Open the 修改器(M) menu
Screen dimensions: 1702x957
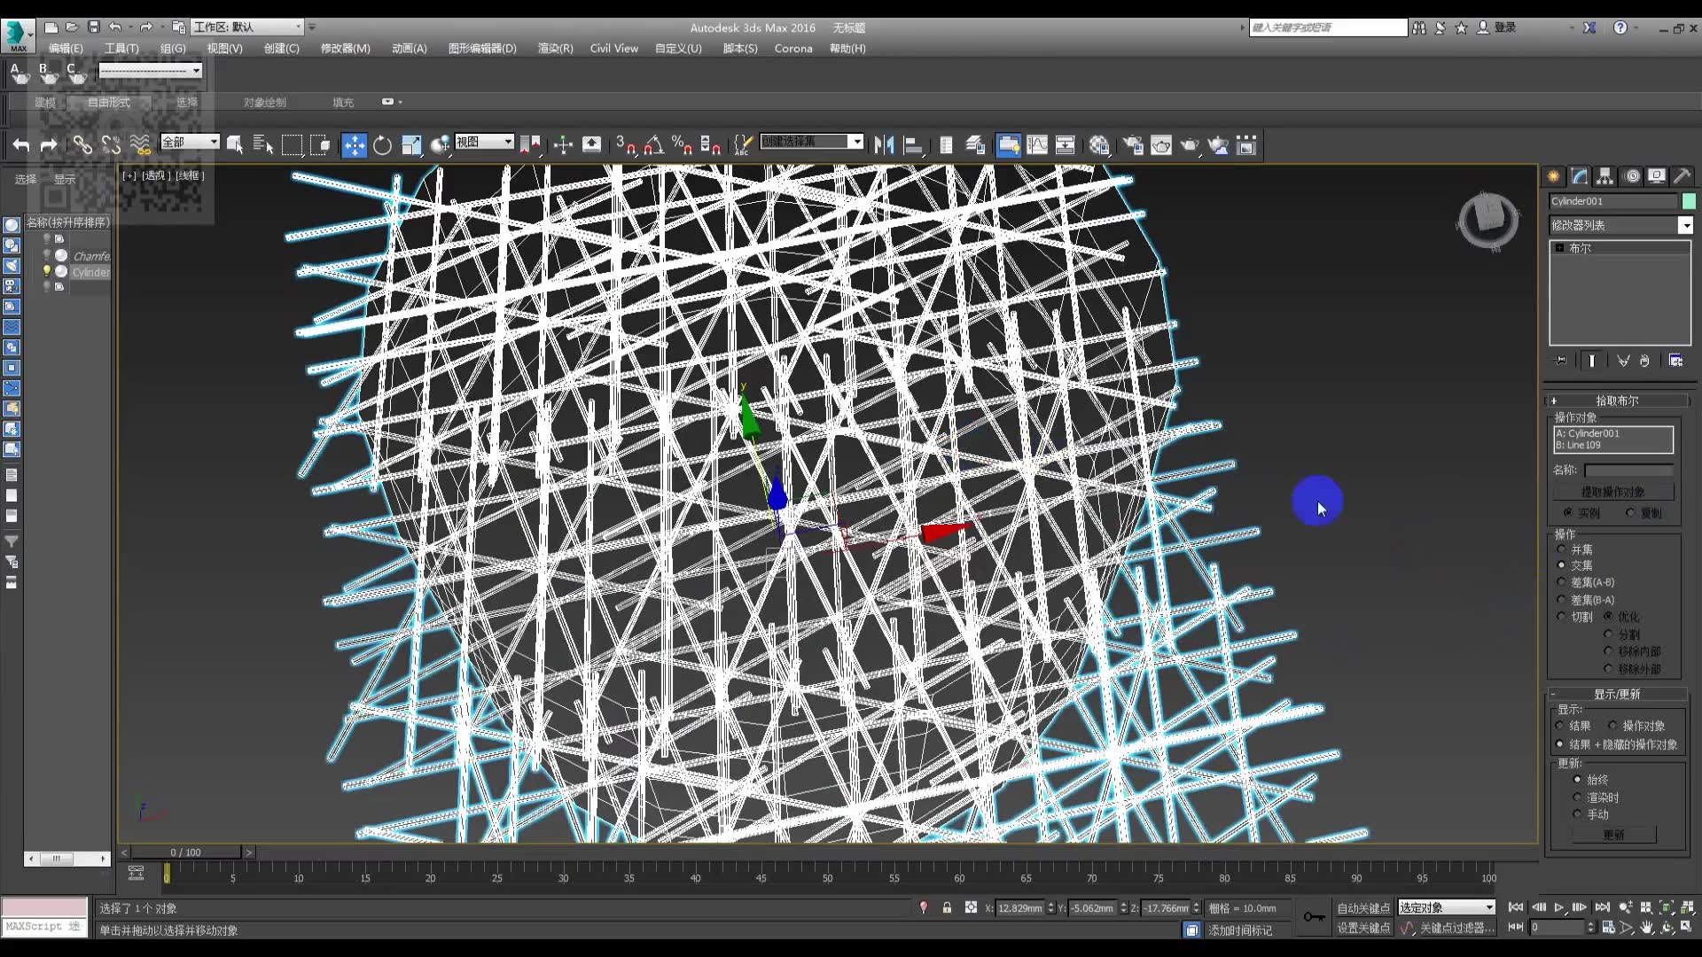pos(345,49)
